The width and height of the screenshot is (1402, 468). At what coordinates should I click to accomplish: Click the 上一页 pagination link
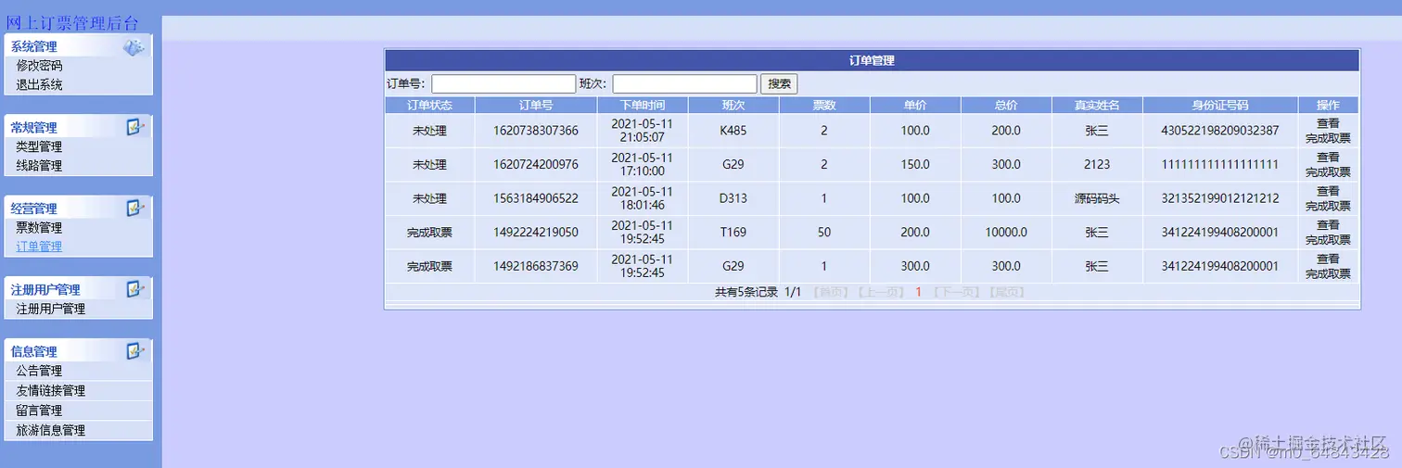tap(880, 292)
